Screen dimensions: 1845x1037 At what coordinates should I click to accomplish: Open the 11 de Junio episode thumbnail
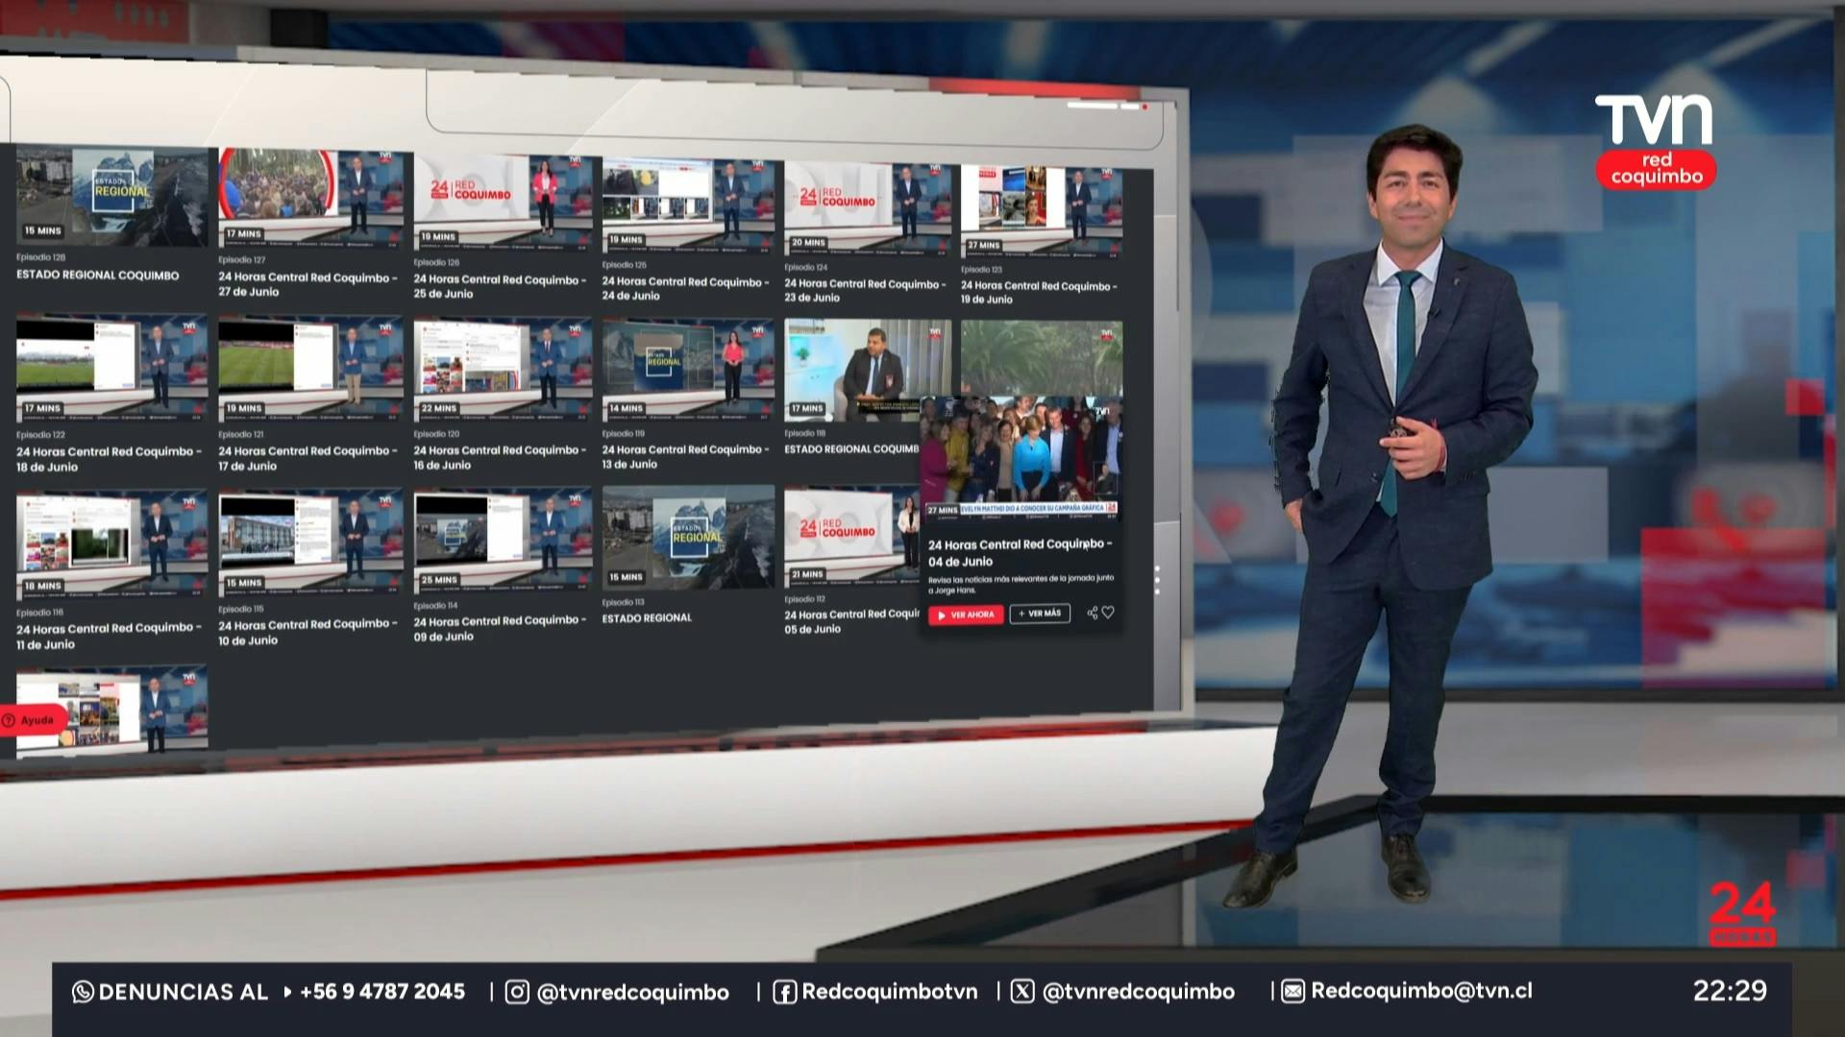pyautogui.click(x=111, y=545)
